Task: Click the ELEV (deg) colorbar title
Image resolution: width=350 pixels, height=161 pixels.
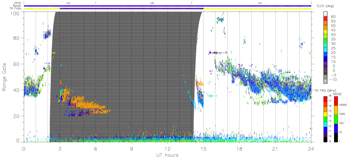Action: pyautogui.click(x=325, y=6)
